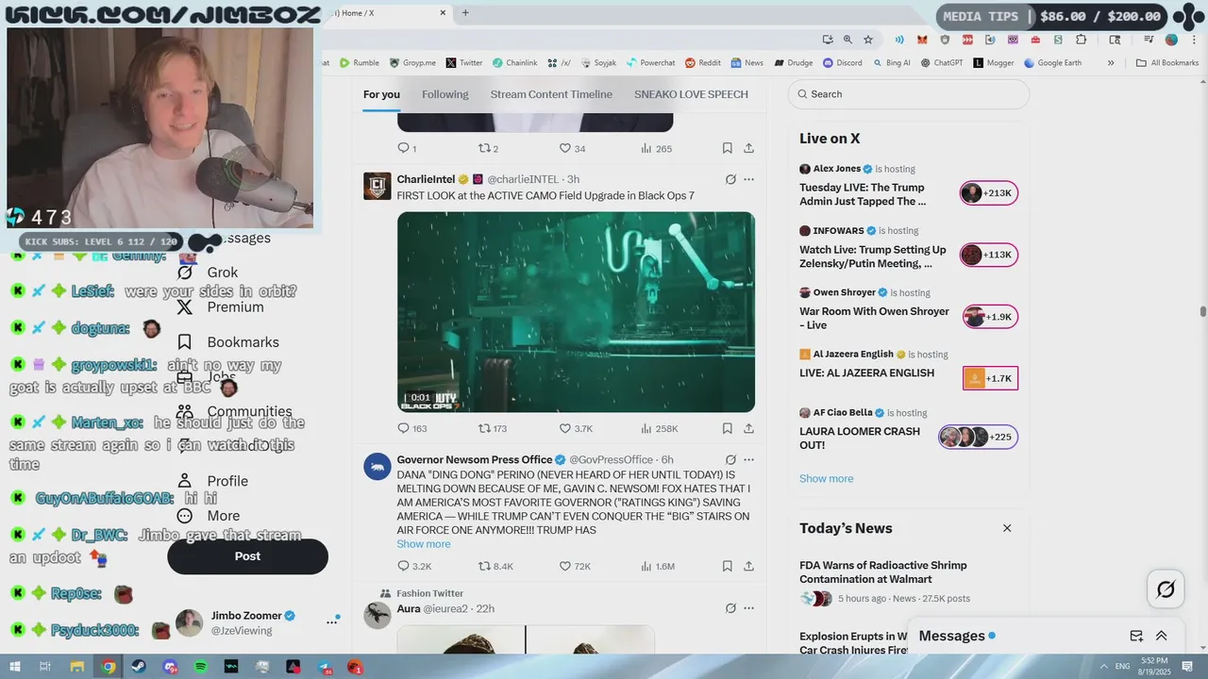The width and height of the screenshot is (1208, 679).
Task: Go to Profile in the X sidebar
Action: [213, 481]
